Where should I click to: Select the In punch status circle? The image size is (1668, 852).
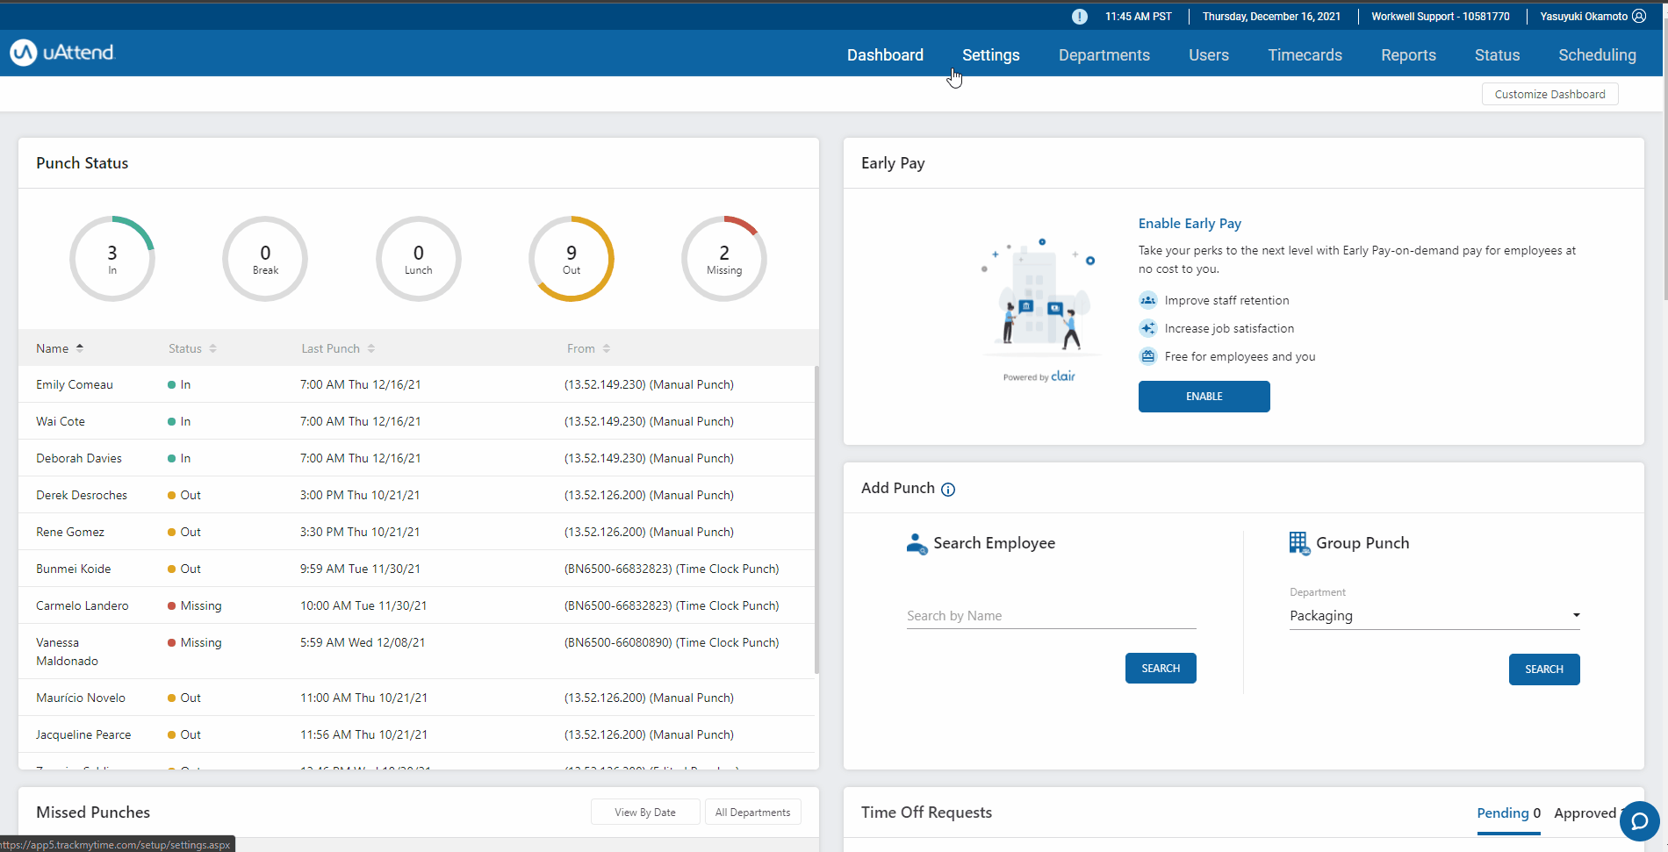pyautogui.click(x=112, y=259)
